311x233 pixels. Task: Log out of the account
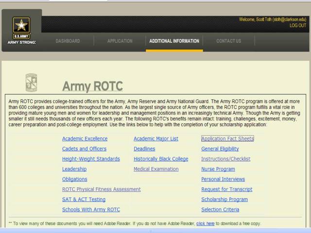point(297,26)
